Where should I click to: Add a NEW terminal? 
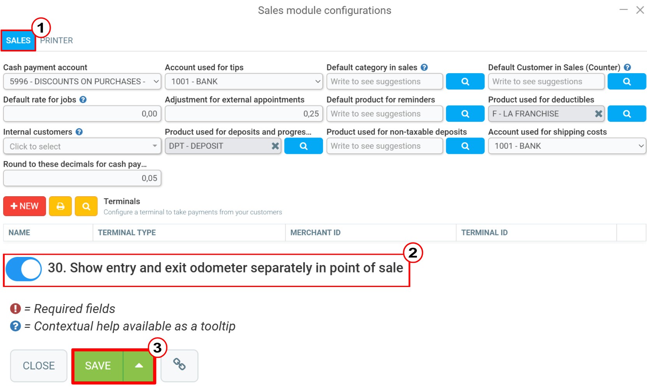tap(25, 206)
